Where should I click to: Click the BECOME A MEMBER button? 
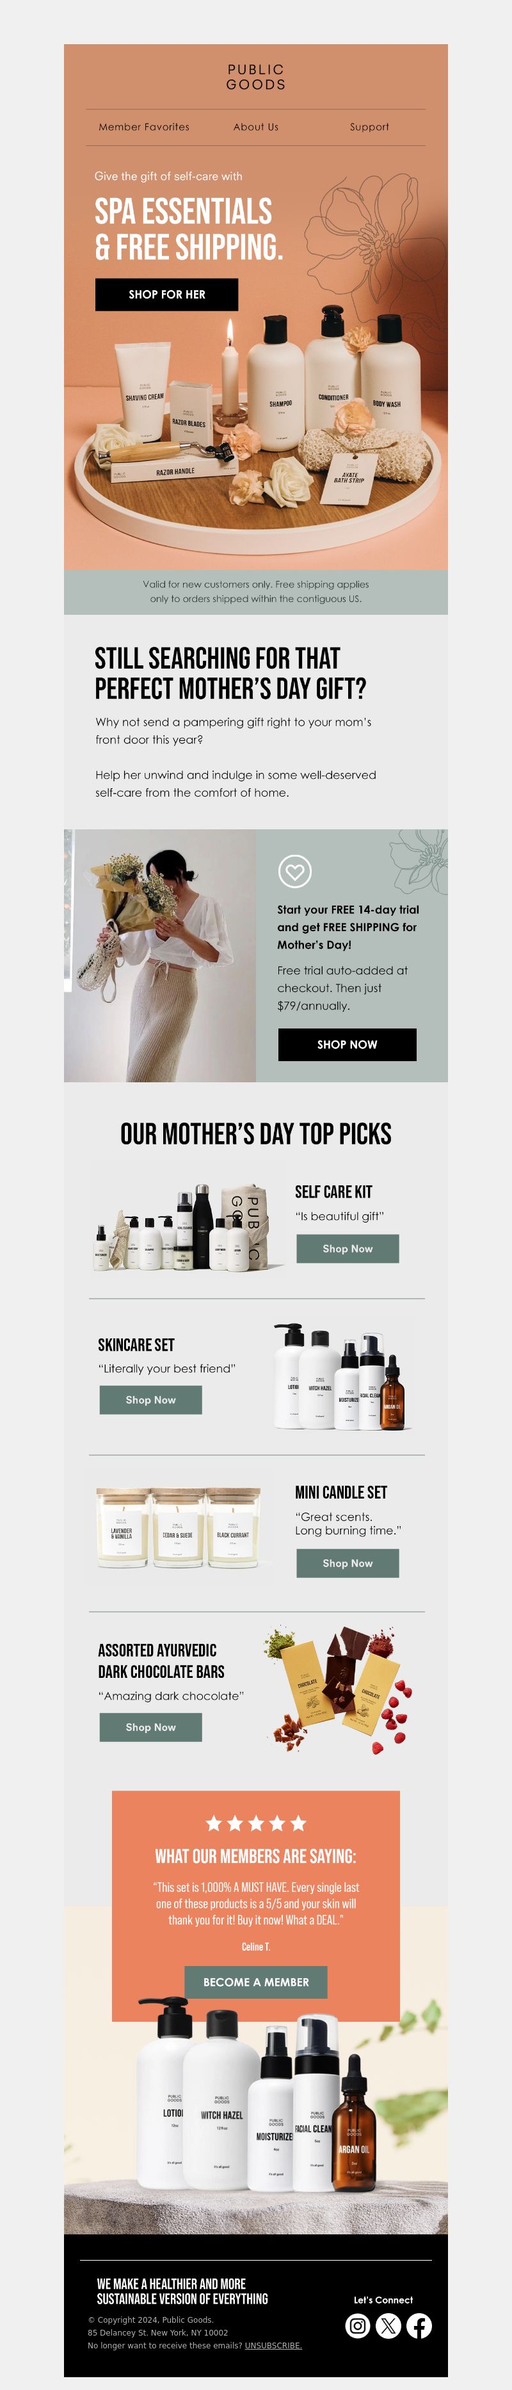[256, 1982]
